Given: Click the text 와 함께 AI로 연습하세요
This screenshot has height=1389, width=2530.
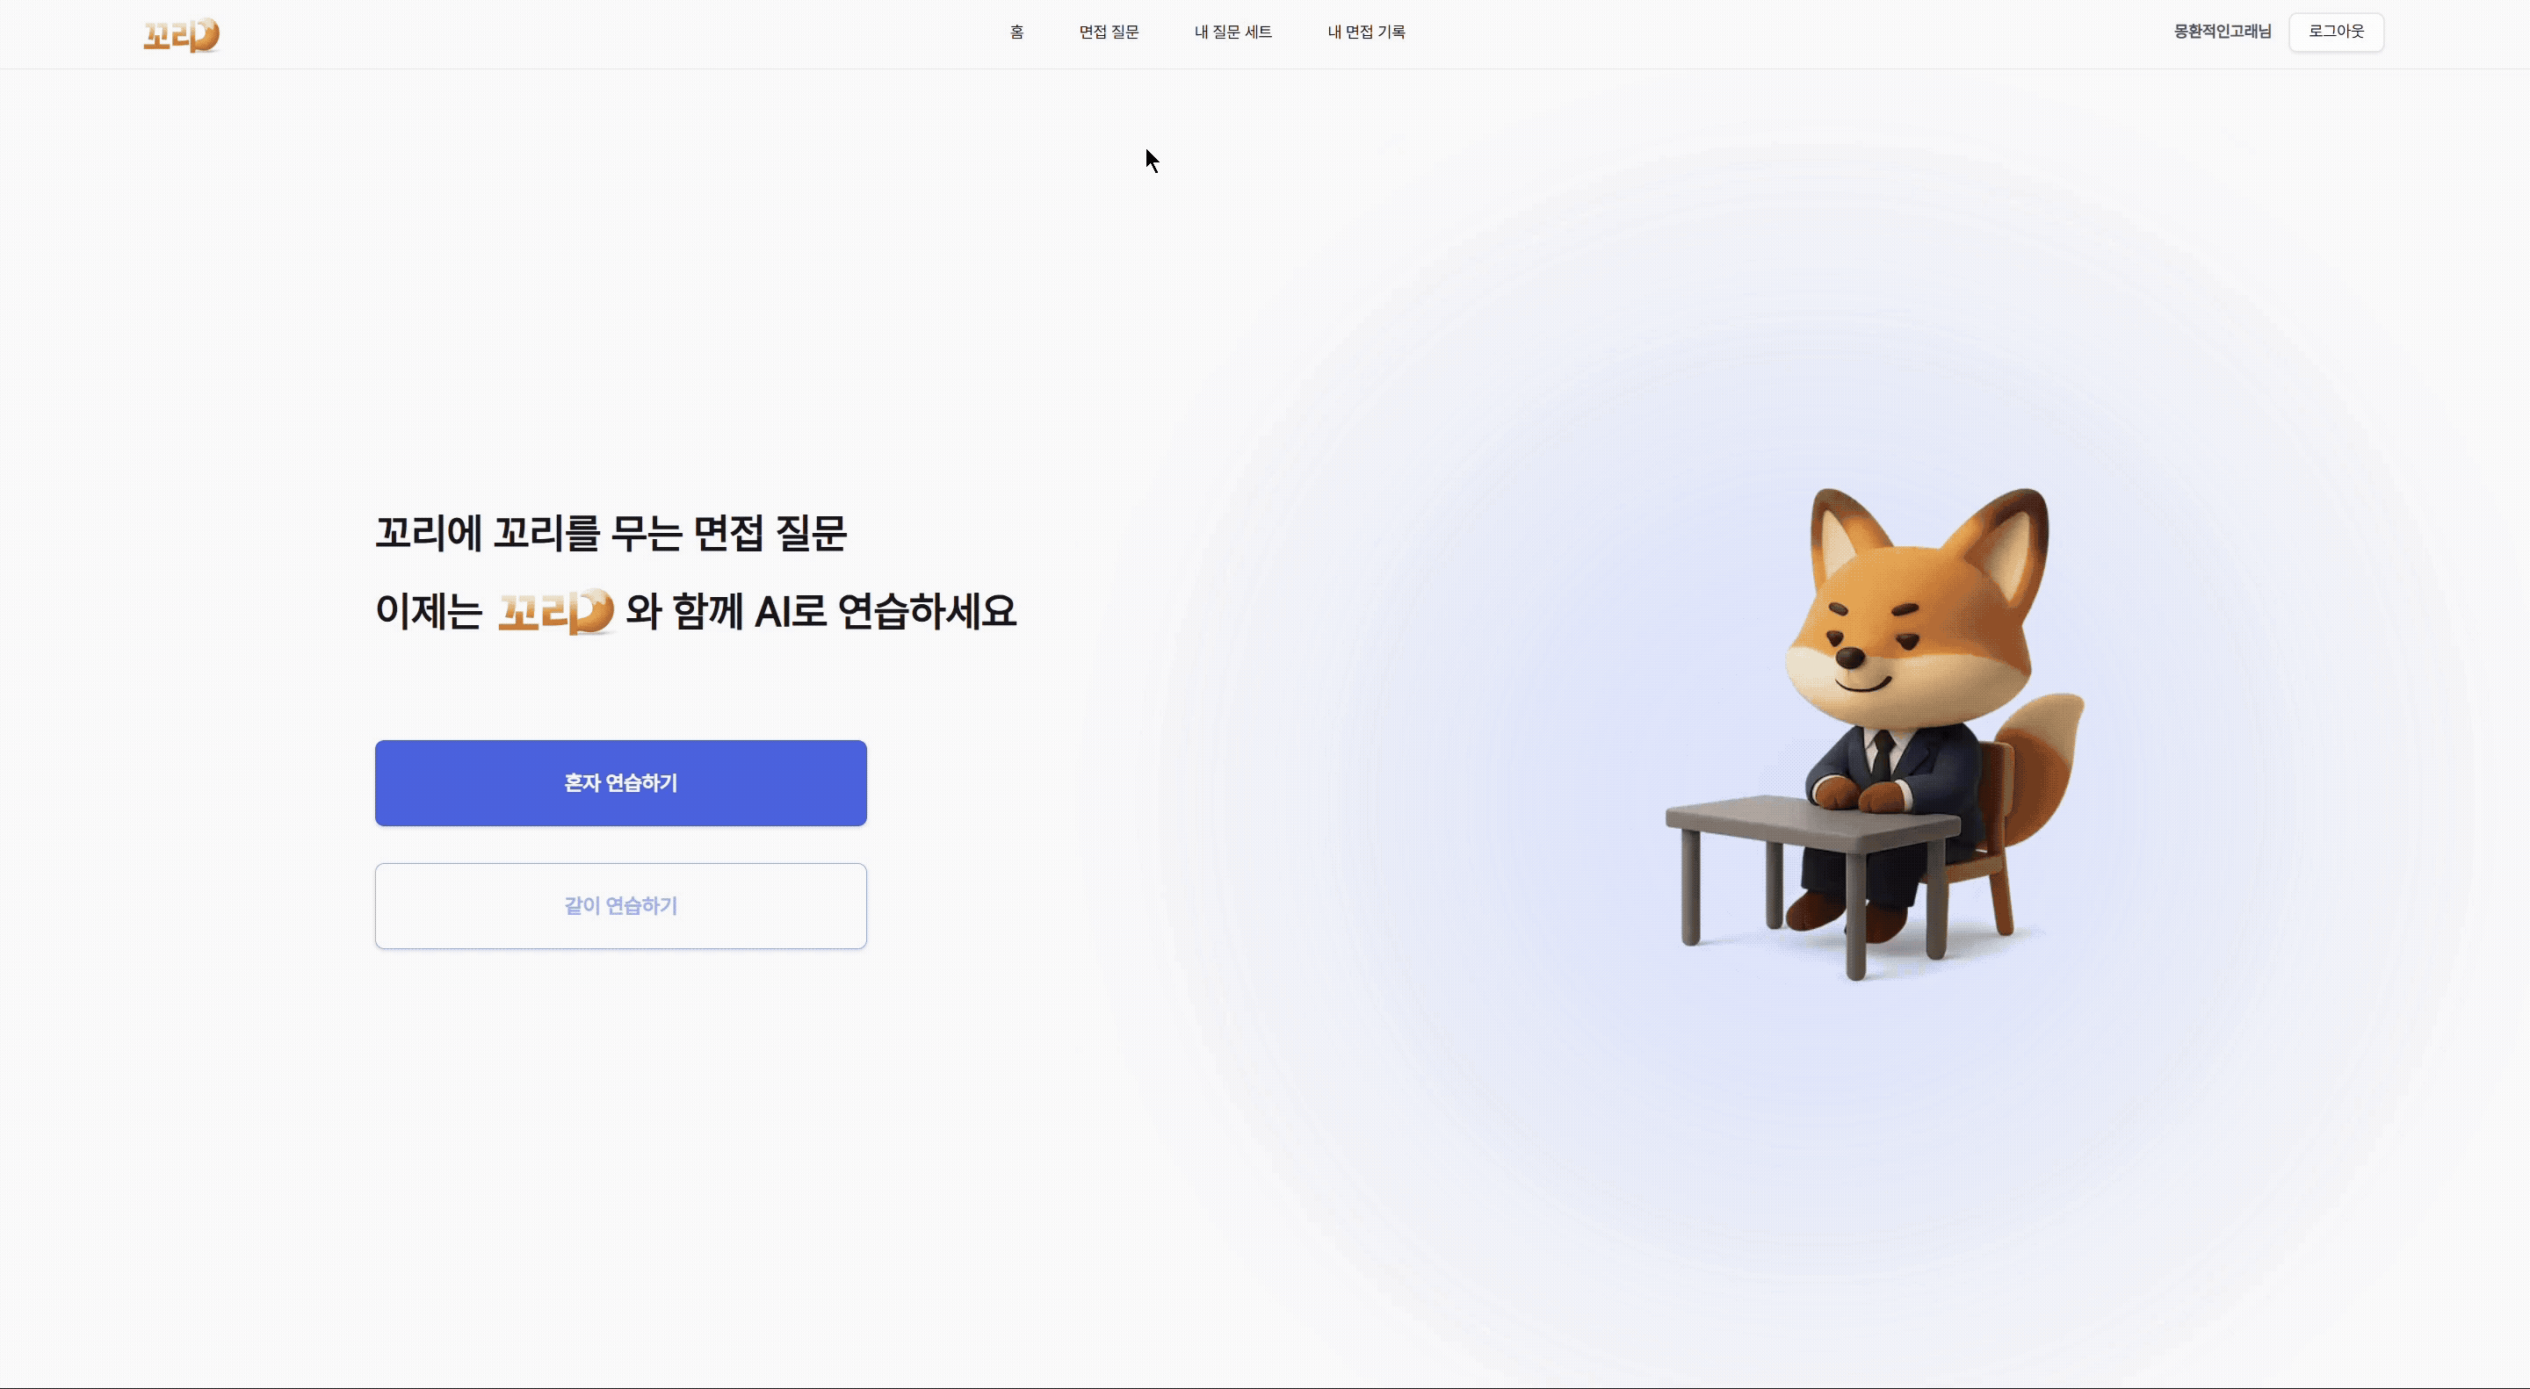Looking at the screenshot, I should [821, 612].
